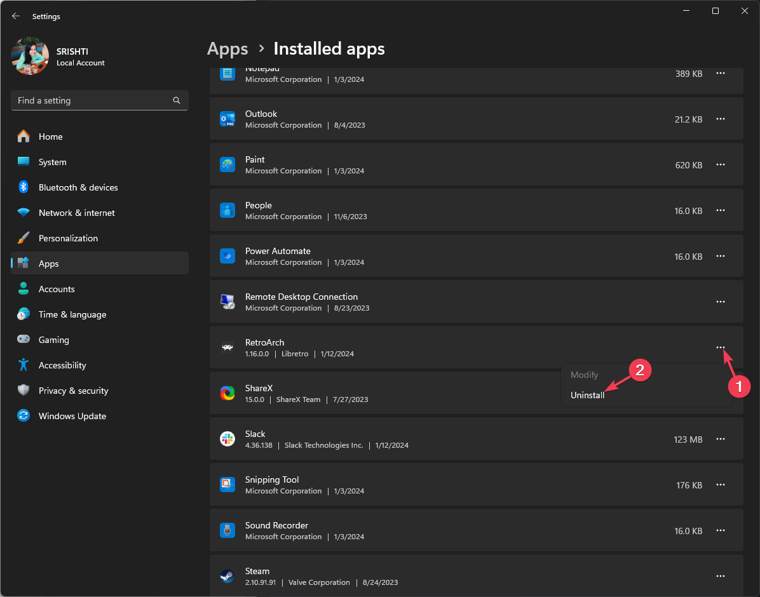Click the Snipping Tool icon
Screen dimensions: 760x597
click(227, 485)
